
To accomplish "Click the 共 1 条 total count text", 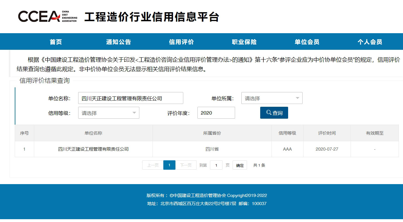I will click(x=259, y=165).
